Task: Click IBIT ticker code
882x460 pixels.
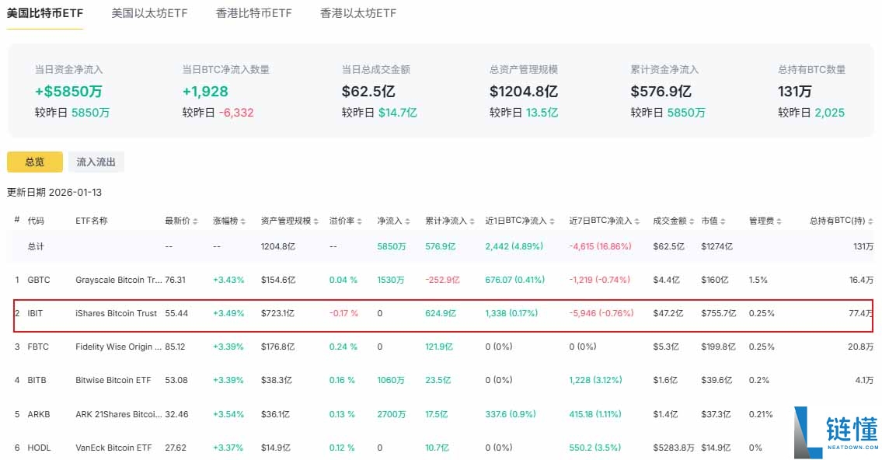Action: tap(35, 313)
